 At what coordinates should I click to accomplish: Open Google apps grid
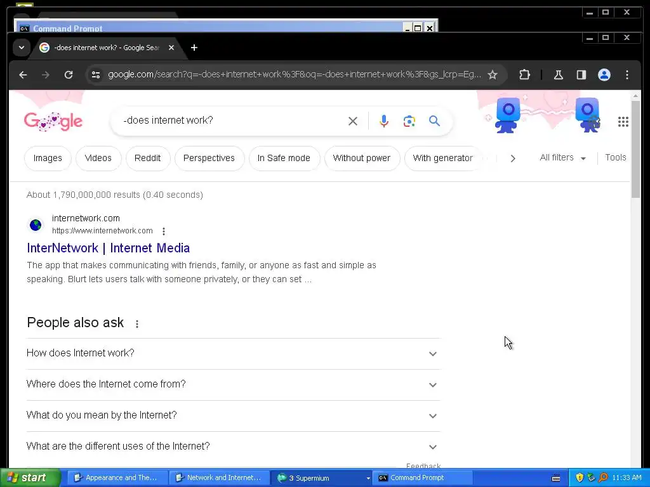tap(623, 122)
